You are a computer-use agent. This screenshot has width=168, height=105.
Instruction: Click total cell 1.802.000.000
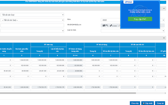pyautogui.click(x=75, y=87)
